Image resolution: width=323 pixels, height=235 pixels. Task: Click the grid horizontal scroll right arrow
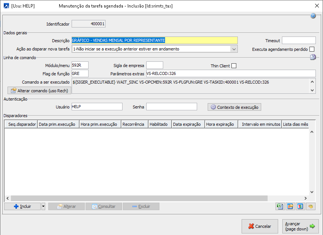(x=306, y=198)
